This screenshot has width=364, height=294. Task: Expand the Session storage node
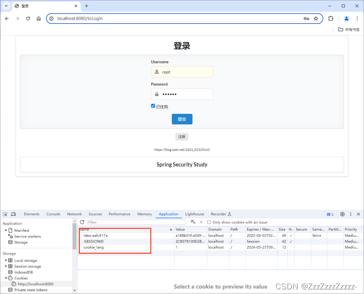tap(6, 266)
